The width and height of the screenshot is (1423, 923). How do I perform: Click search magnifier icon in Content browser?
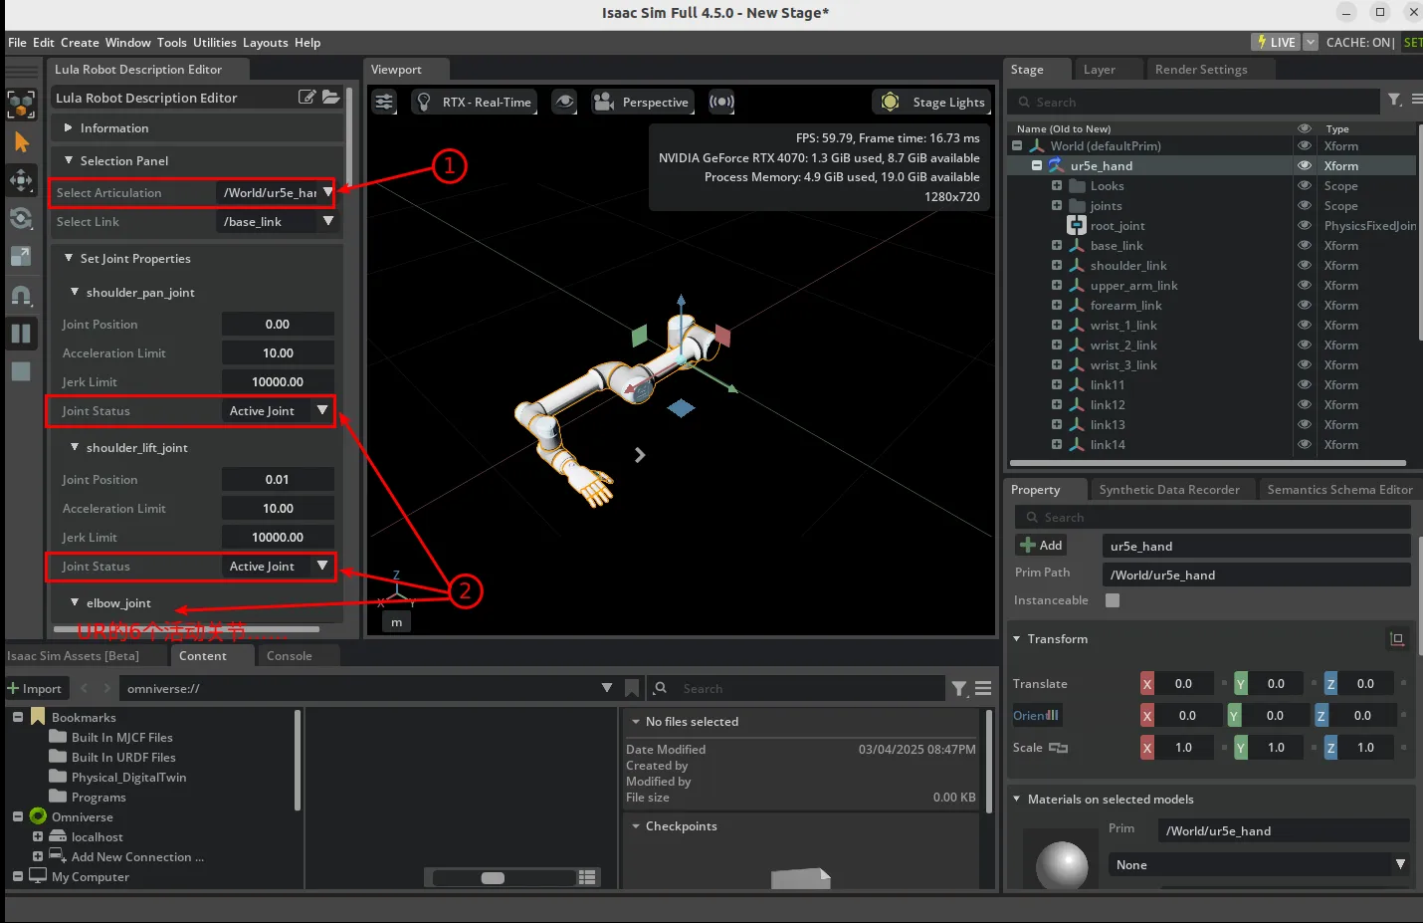[661, 688]
